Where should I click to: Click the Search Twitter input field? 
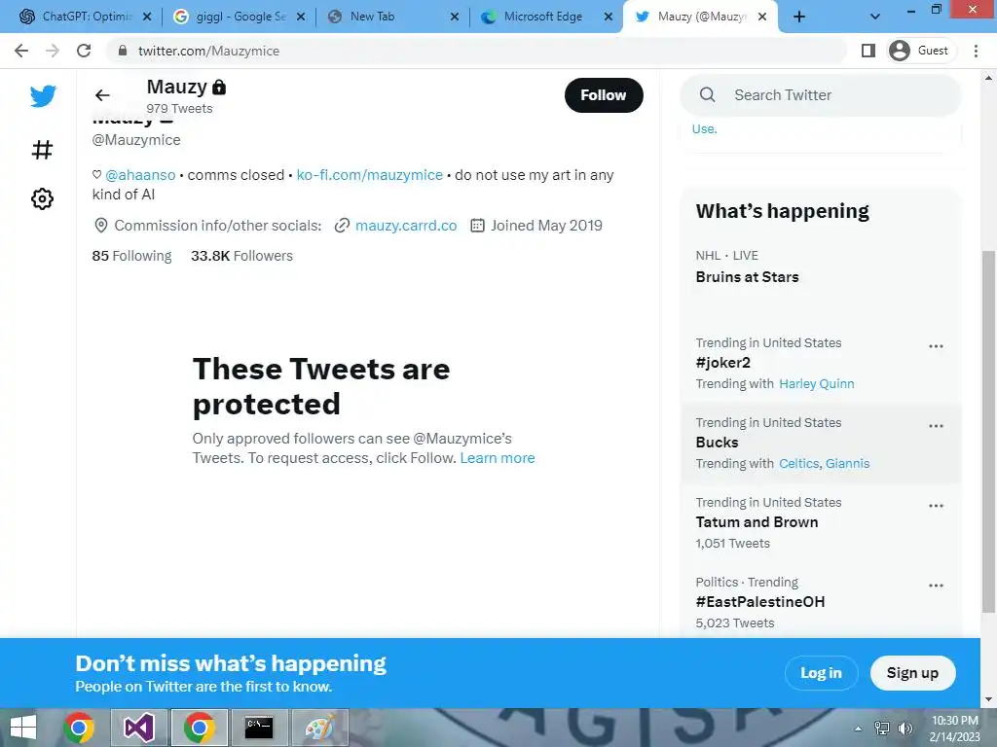[820, 95]
